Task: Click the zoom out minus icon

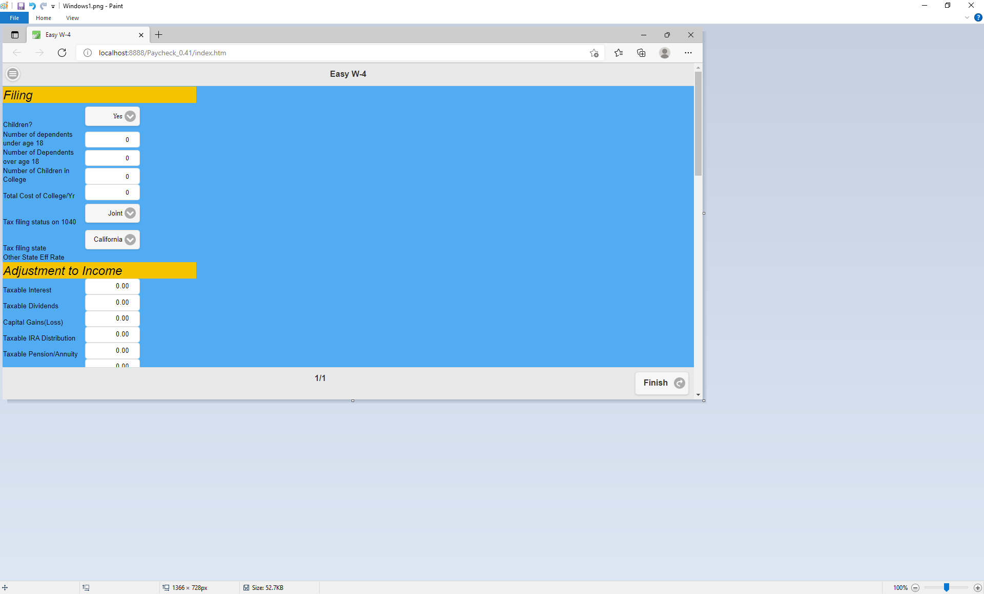Action: pos(915,588)
